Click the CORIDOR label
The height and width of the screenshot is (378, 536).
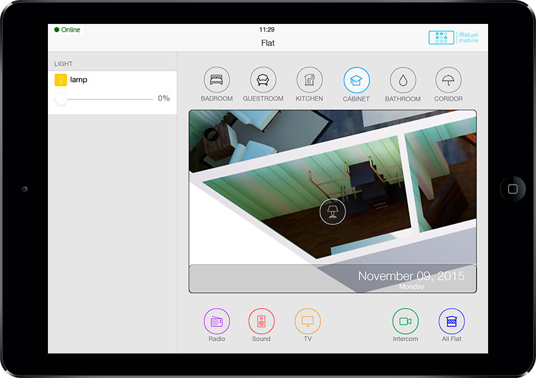pos(448,99)
